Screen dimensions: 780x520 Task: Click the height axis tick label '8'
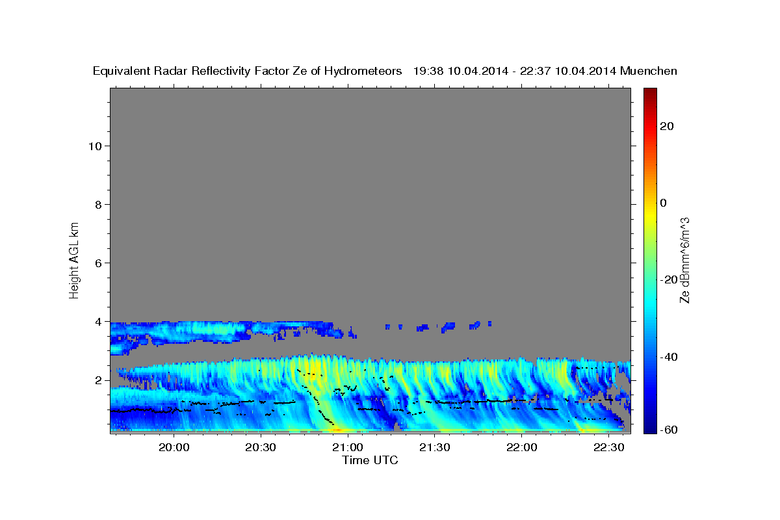tap(99, 205)
